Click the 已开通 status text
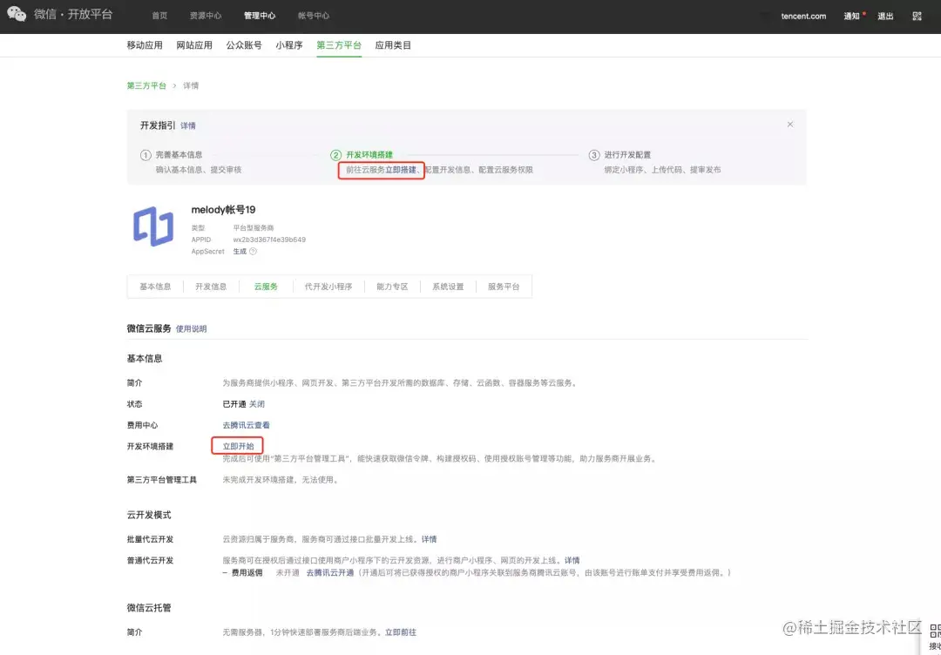This screenshot has height=655, width=941. 234,404
